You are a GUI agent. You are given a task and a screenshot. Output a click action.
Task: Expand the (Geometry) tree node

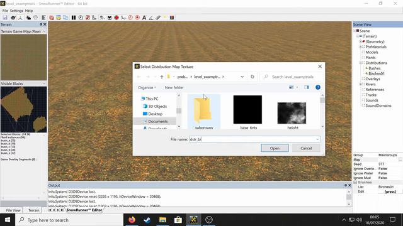pos(360,41)
